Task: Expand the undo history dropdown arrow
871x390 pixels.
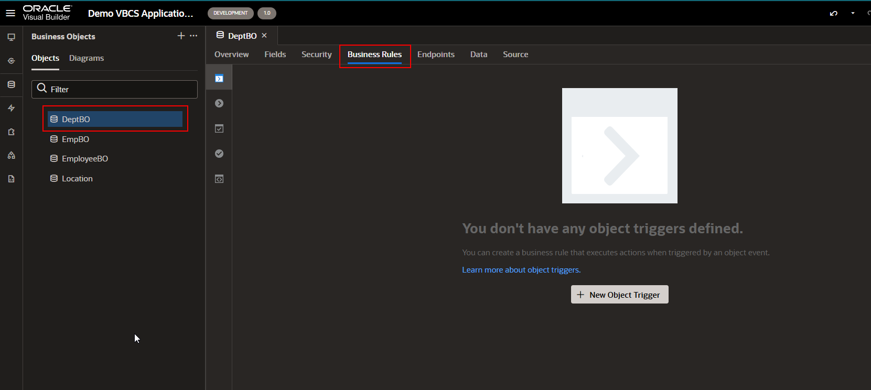Action: coord(853,13)
